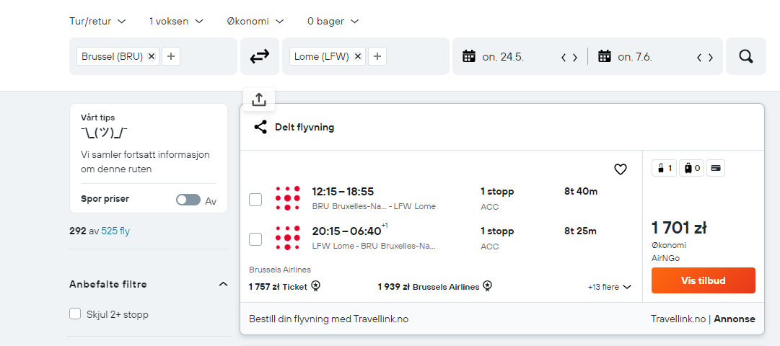Click 1 757 zł Ticket offer
The image size is (780, 346).
pyautogui.click(x=278, y=287)
